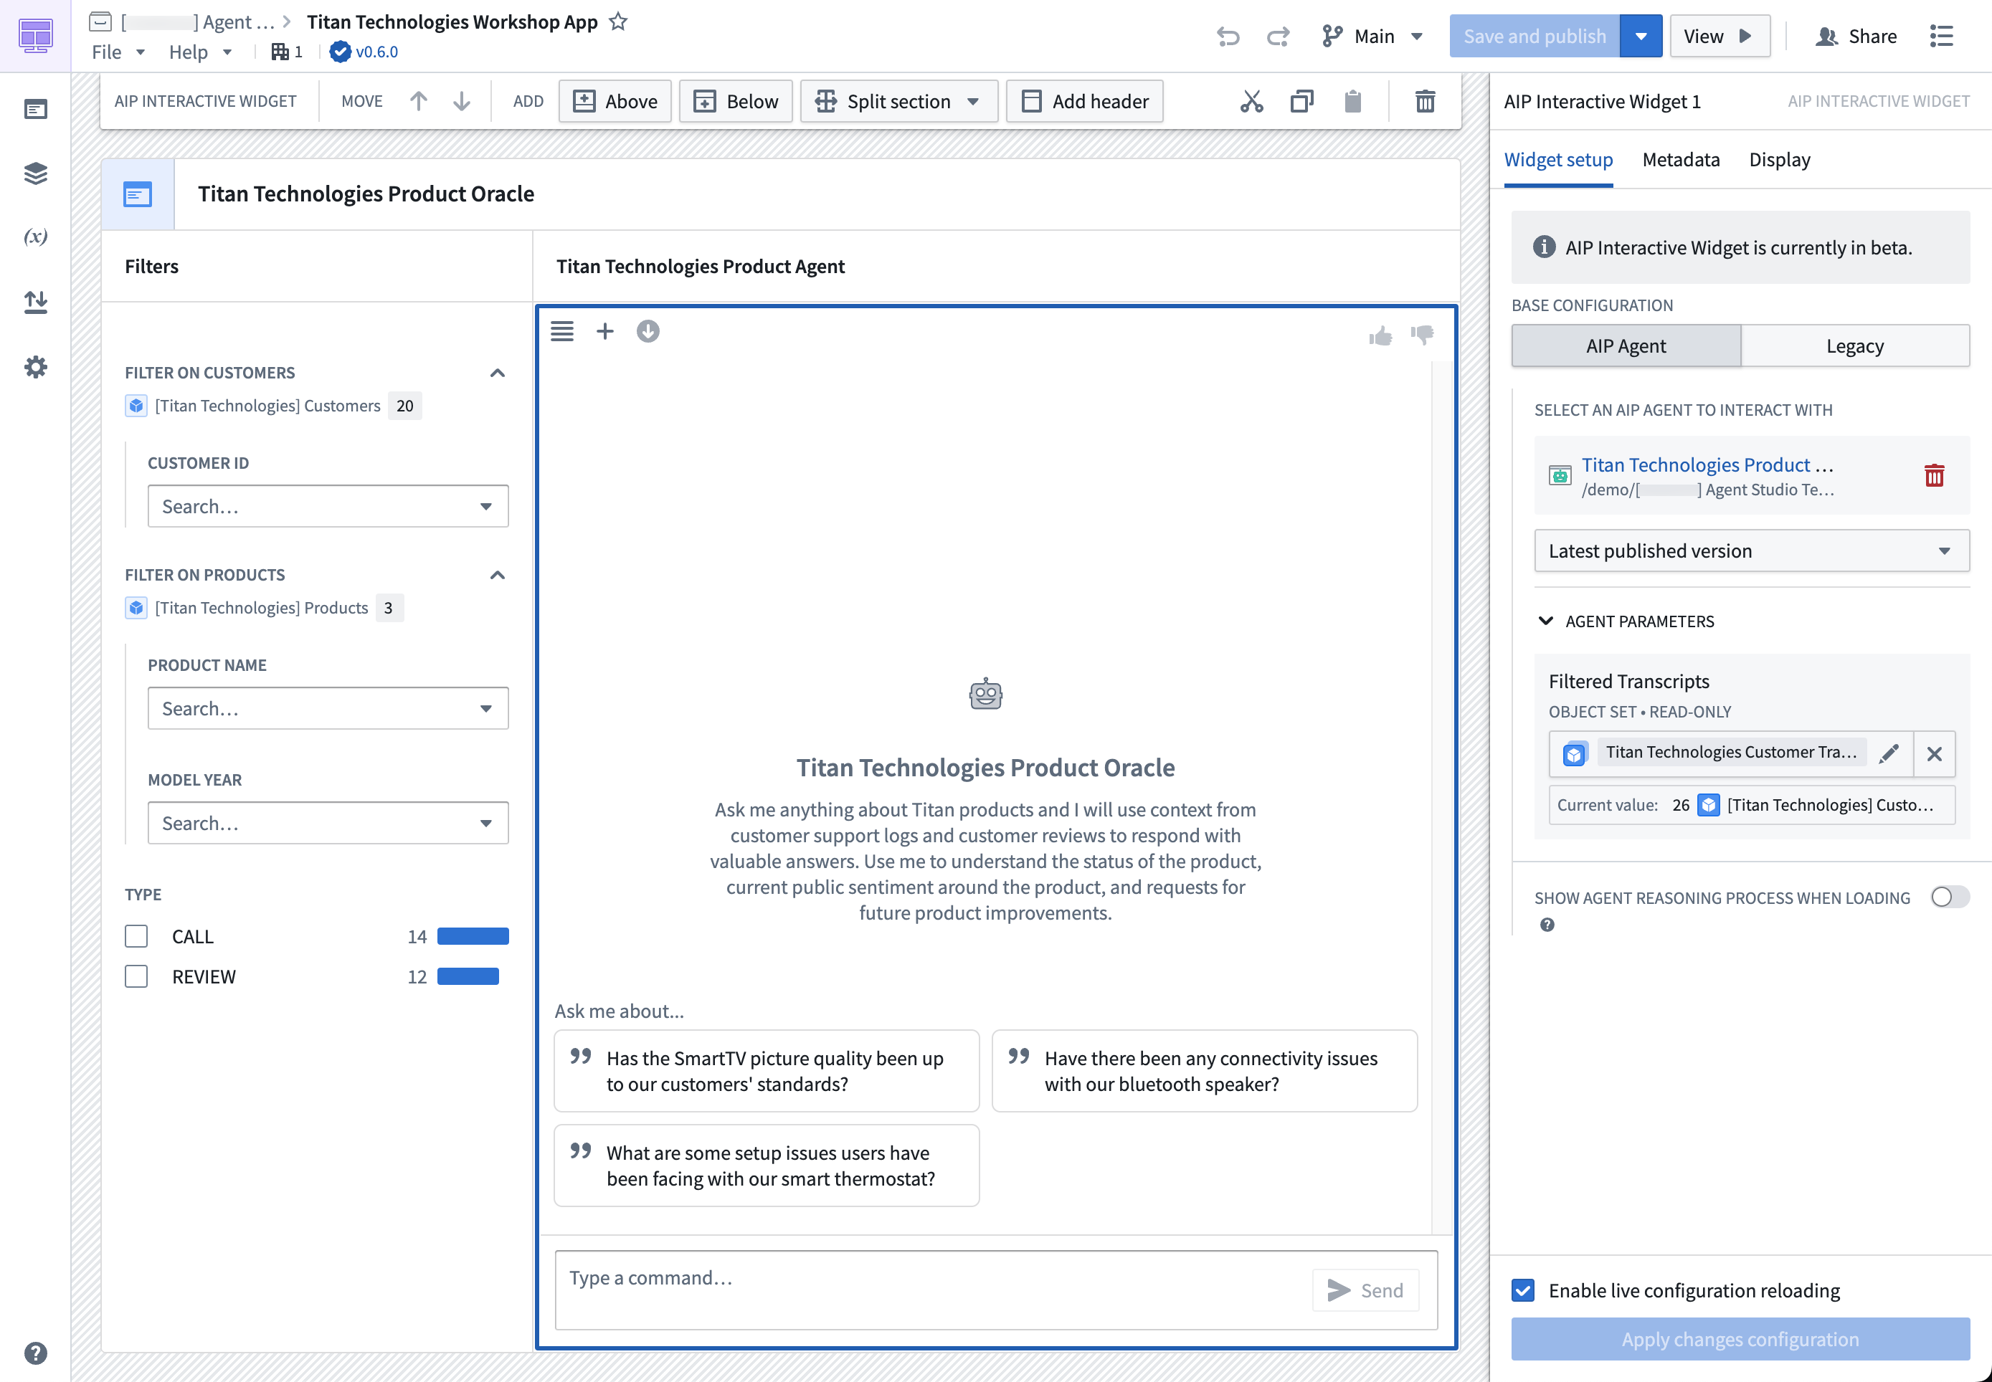Click Add Above button
This screenshot has height=1382, width=1992.
615,101
